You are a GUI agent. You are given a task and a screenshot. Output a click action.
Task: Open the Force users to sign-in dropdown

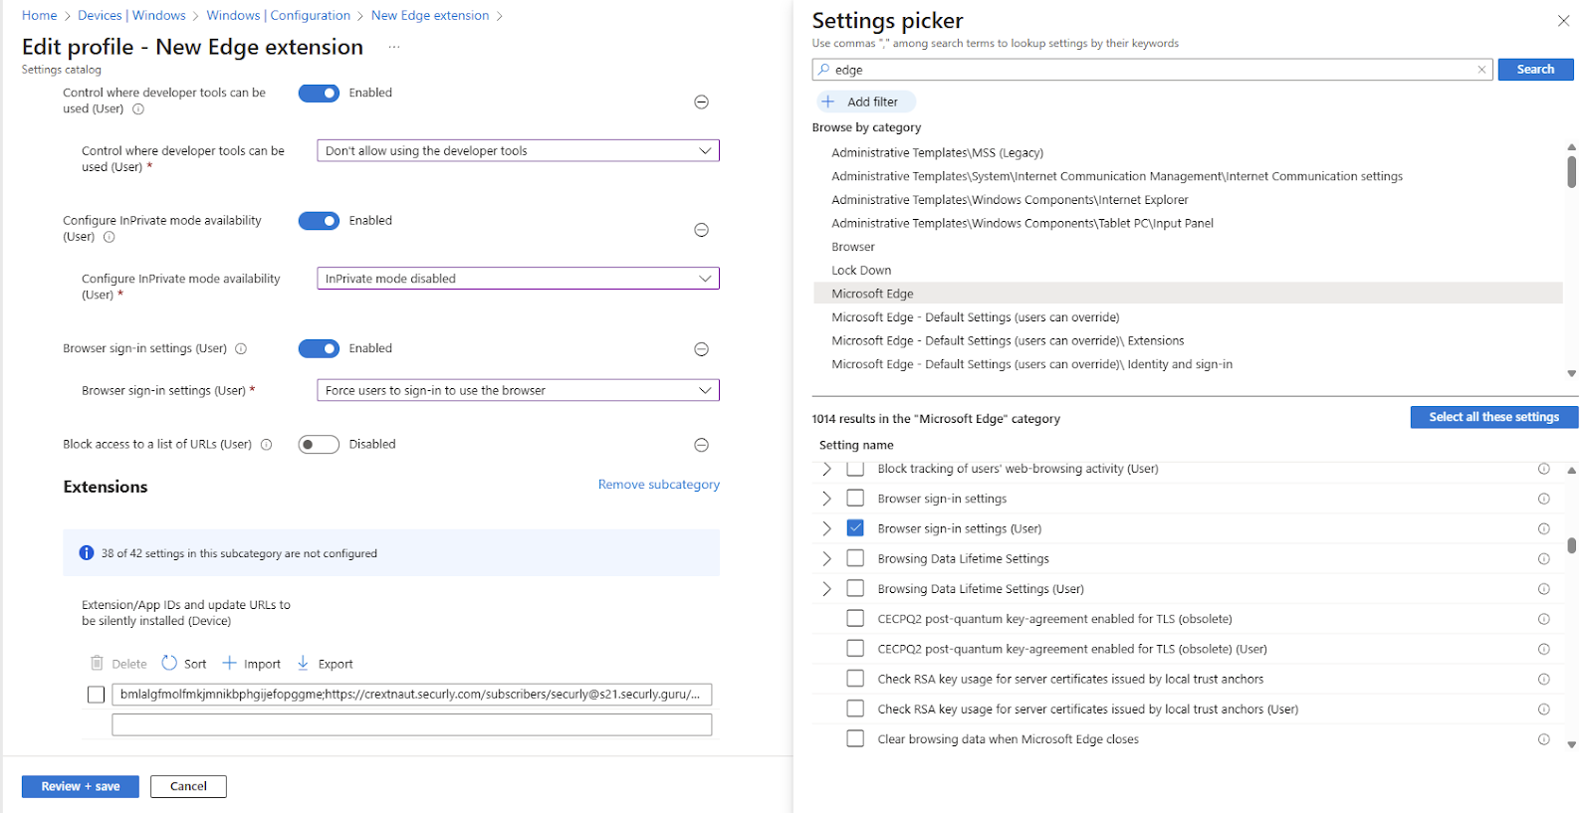point(518,390)
